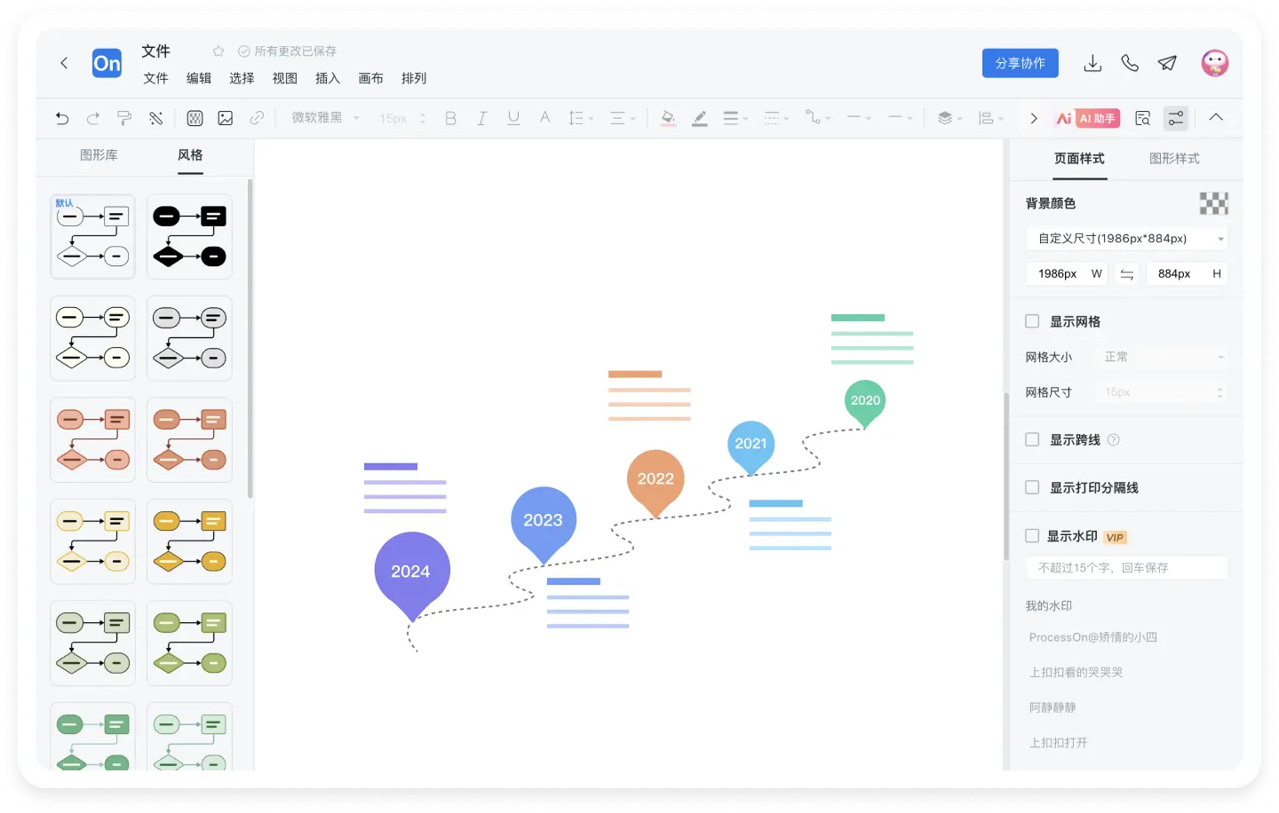Click the insert image icon
The image size is (1279, 813).
coord(226,118)
